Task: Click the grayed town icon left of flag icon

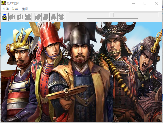Action: (20, 17)
